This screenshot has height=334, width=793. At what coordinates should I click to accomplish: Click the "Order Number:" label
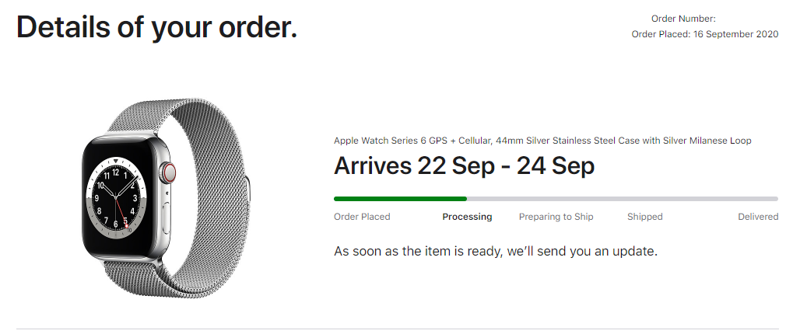(x=682, y=19)
